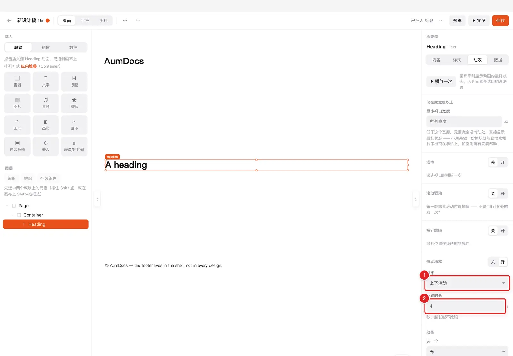This screenshot has height=356, width=513.
Task: Insert a 图形 shape element
Action: tap(17, 125)
